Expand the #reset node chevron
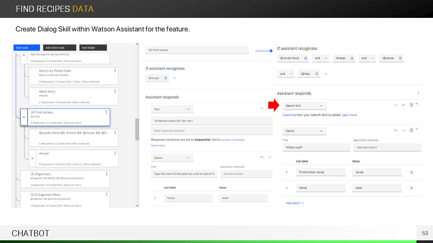Viewport: 433px width, 243px height. point(32,158)
